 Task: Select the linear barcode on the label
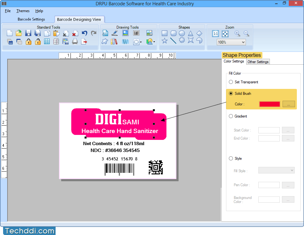click(120, 169)
